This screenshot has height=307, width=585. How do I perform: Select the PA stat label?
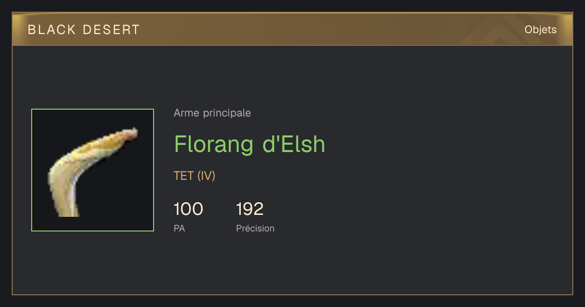(179, 228)
